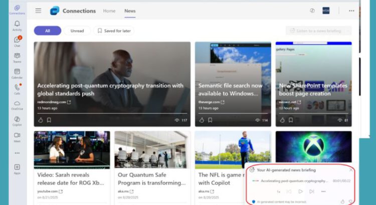Skip to next story in briefing player
Viewport: 376px width, 205px height.
coord(311,191)
